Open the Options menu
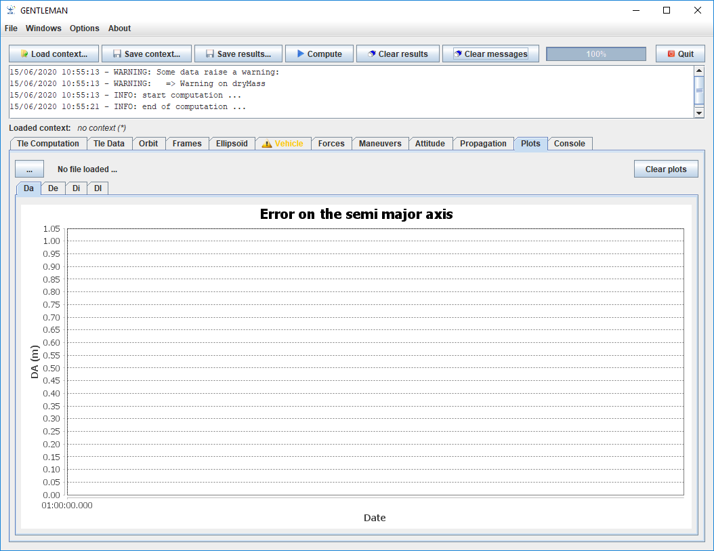This screenshot has height=551, width=714. tap(85, 28)
